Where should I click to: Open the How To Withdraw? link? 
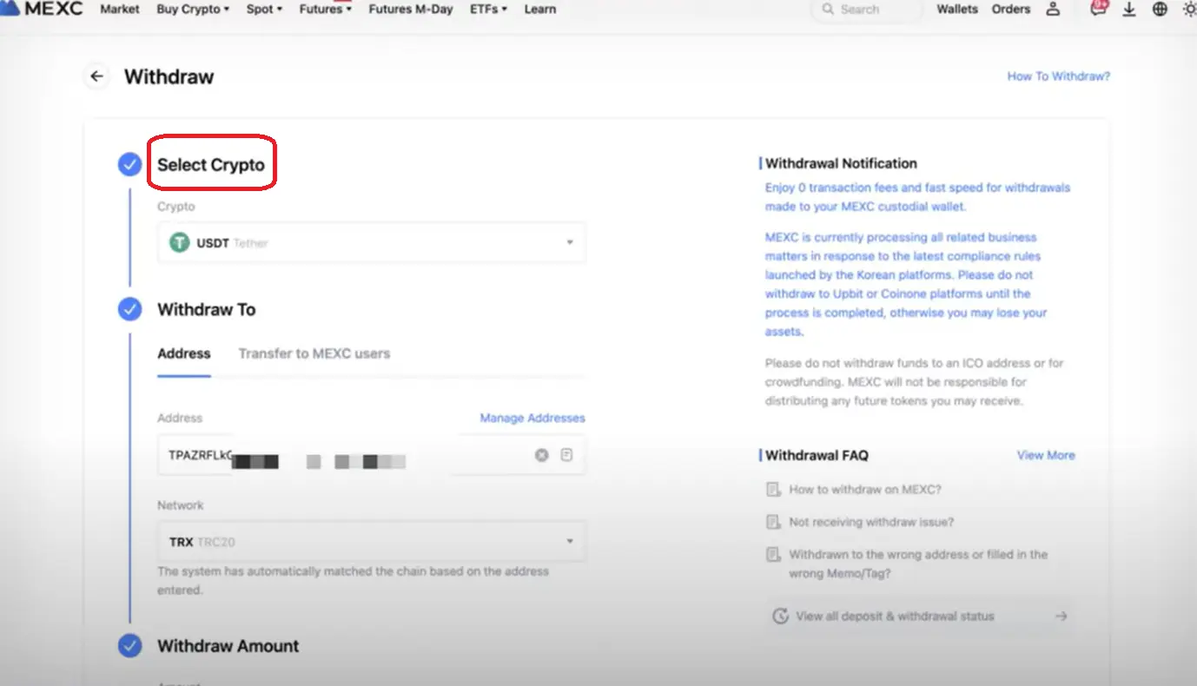coord(1059,76)
